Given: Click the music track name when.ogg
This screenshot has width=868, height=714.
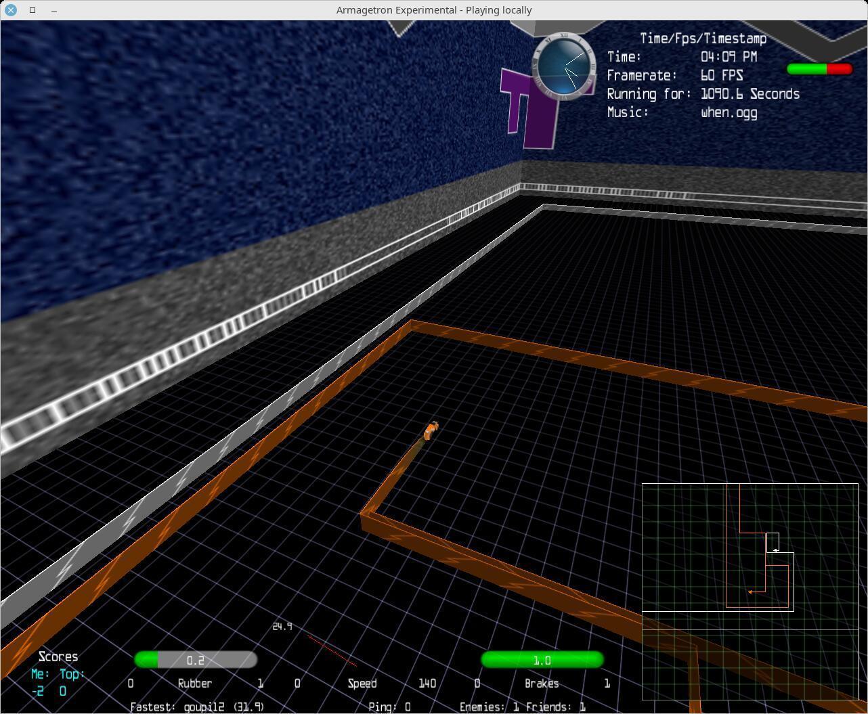Looking at the screenshot, I should point(729,112).
